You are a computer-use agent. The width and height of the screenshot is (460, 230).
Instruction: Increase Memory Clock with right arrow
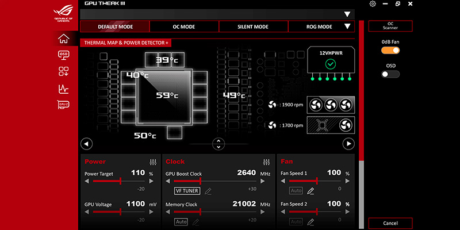[x=263, y=212]
